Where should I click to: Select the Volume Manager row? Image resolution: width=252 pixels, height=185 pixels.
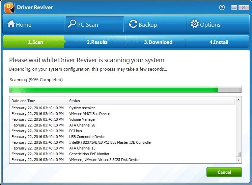pyautogui.click(x=122, y=119)
